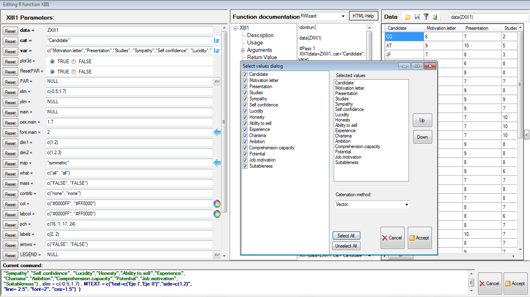530x297 pixels.
Task: Open color picker for col parameter
Action: [x=217, y=204]
